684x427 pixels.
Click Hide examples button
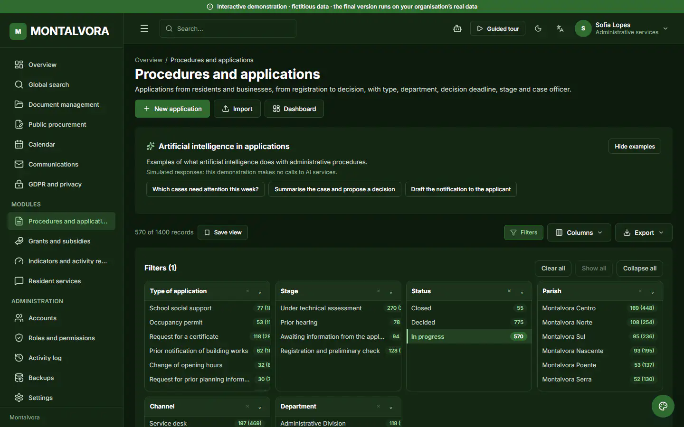pyautogui.click(x=635, y=147)
